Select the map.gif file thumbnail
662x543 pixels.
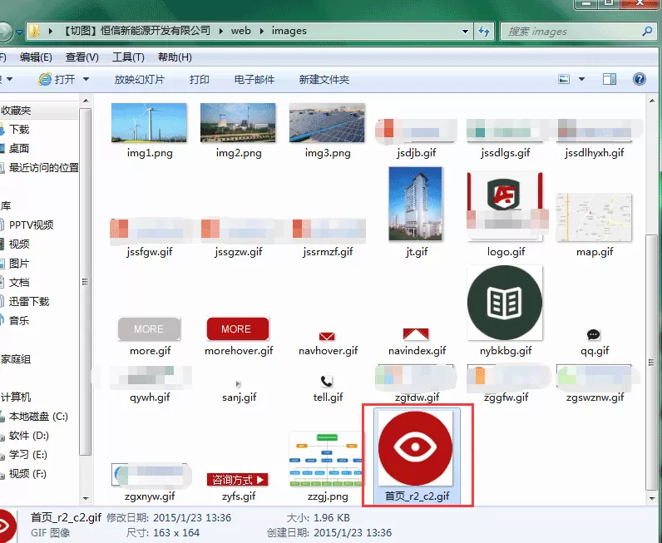[x=594, y=218]
